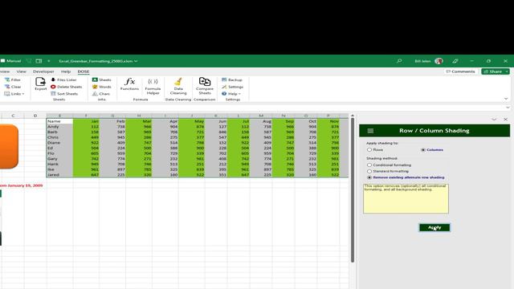
Task: Switch to the Developer tab
Action: [x=43, y=71]
